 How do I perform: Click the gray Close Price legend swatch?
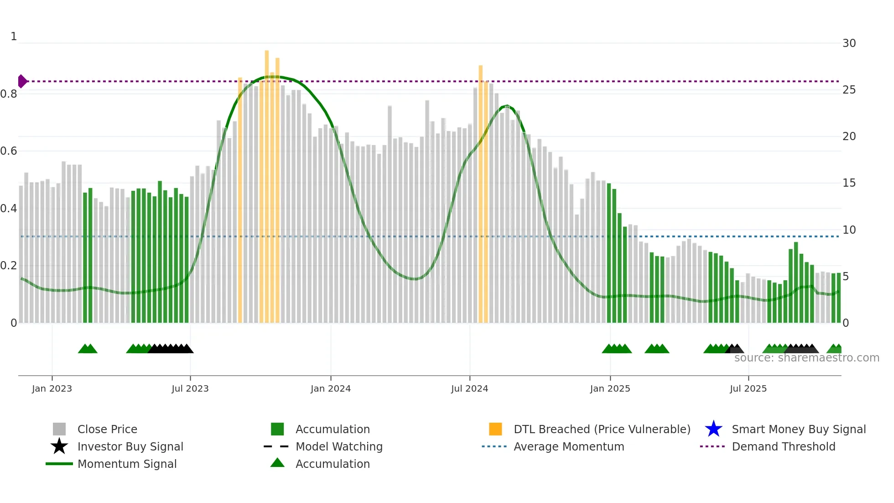click(59, 429)
